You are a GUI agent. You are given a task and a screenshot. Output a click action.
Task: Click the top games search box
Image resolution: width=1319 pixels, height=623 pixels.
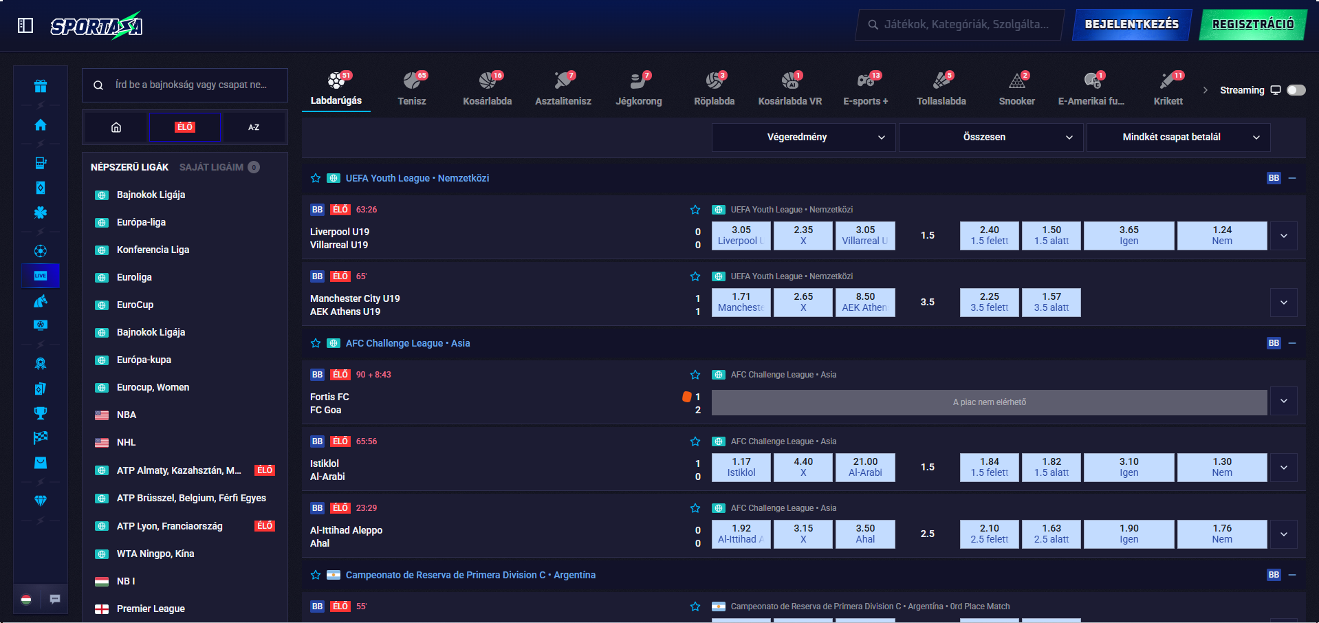click(960, 25)
